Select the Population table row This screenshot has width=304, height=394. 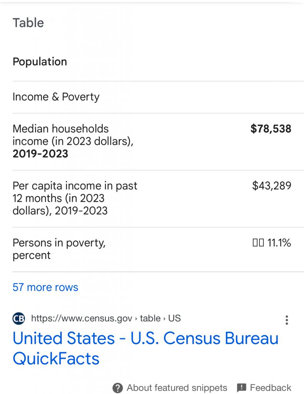40,62
